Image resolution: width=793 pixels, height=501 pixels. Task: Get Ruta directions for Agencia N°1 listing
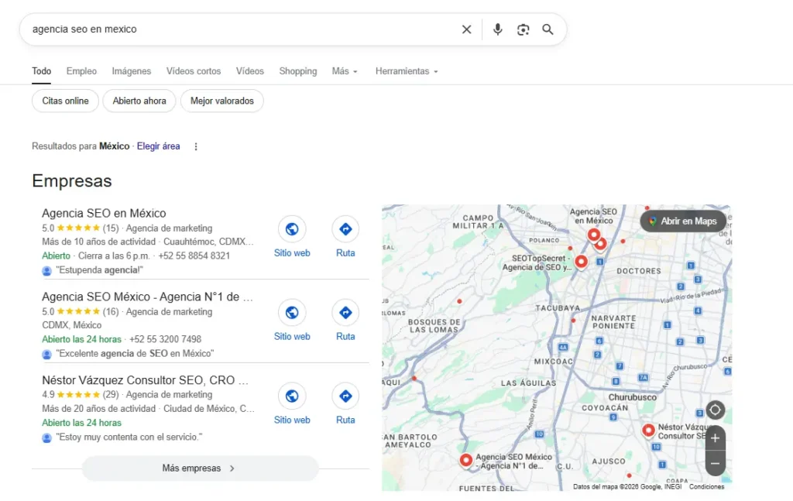coord(345,312)
